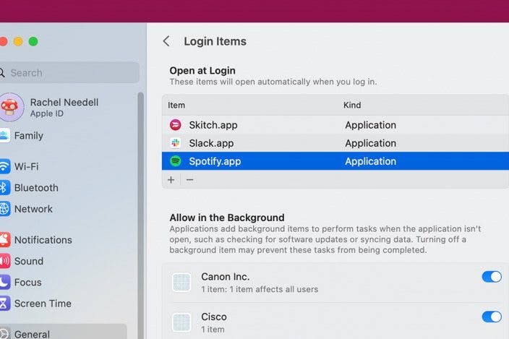Click the Bluetooth icon in the sidebar
Viewport: 509px width, 339px height.
tap(4, 188)
